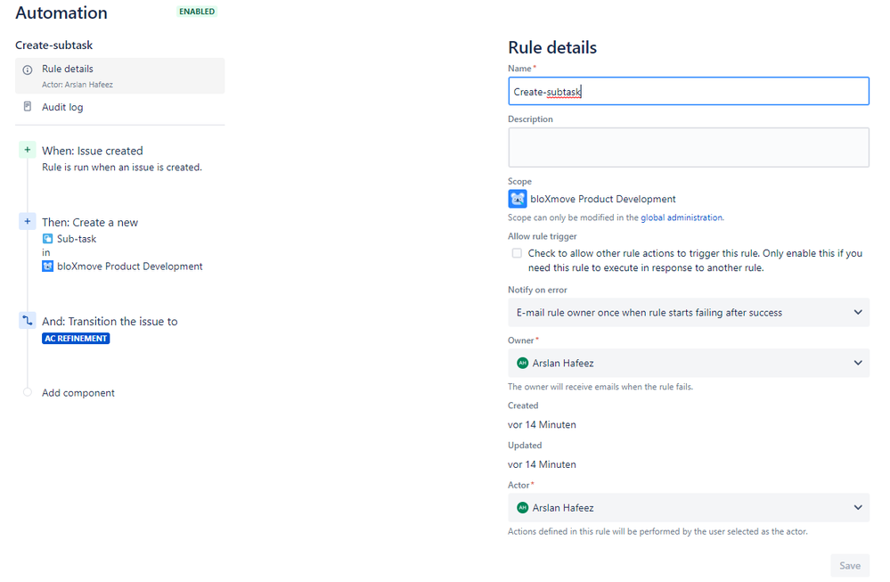Click the Add component circle marker
The width and height of the screenshot is (890, 582).
(28, 392)
